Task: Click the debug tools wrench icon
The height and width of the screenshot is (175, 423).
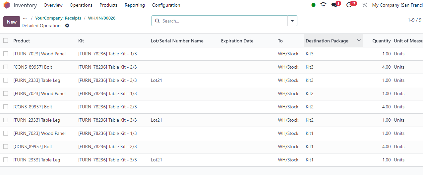Action: pos(365,5)
